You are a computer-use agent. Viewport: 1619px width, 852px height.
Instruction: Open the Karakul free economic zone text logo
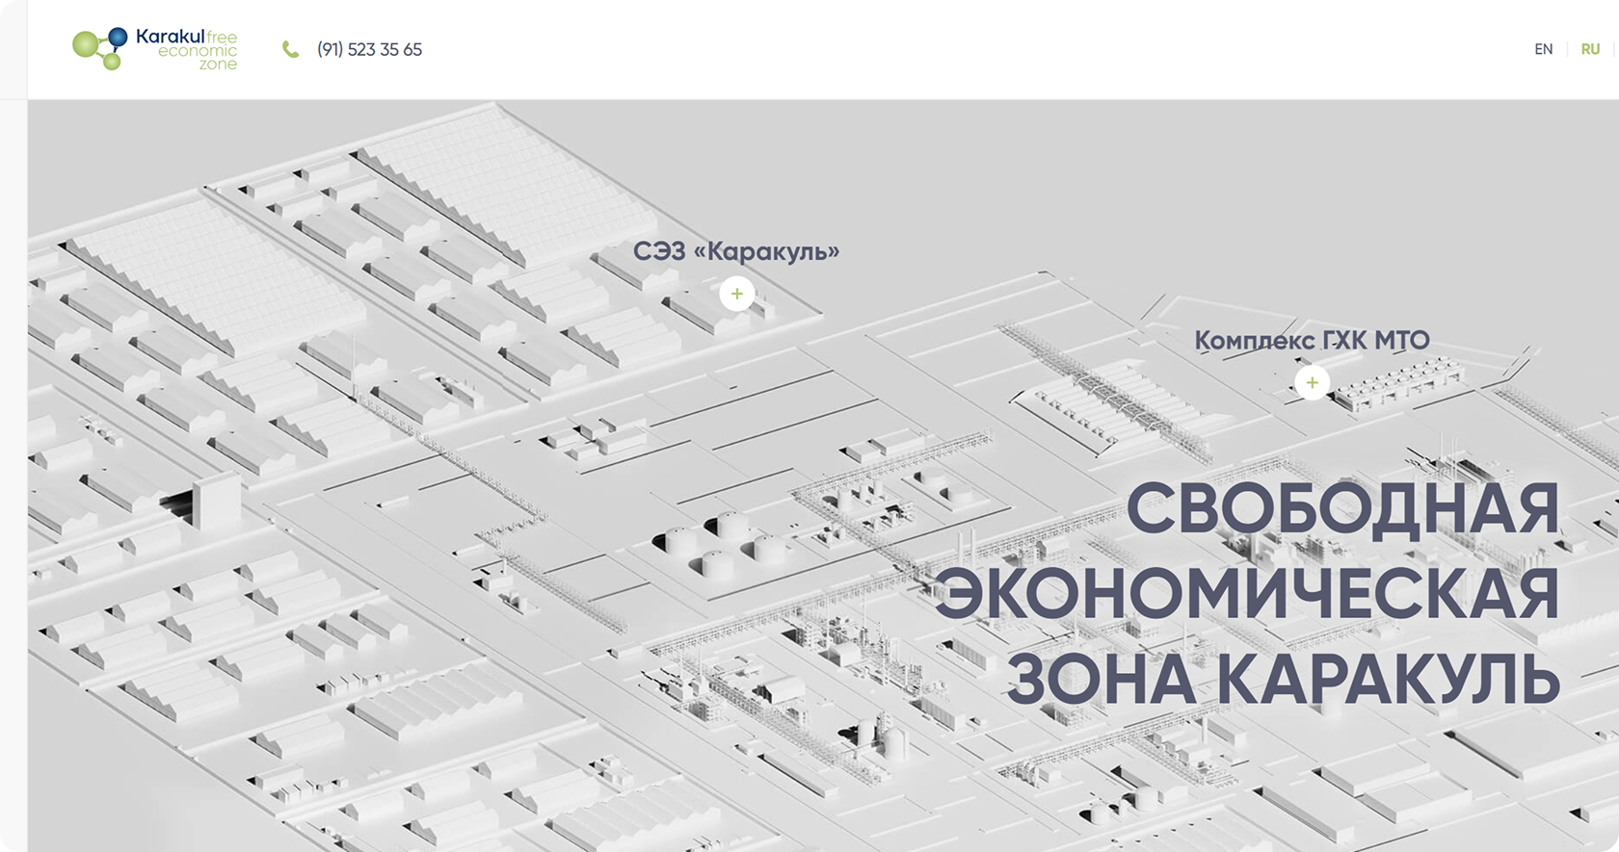[x=187, y=49]
